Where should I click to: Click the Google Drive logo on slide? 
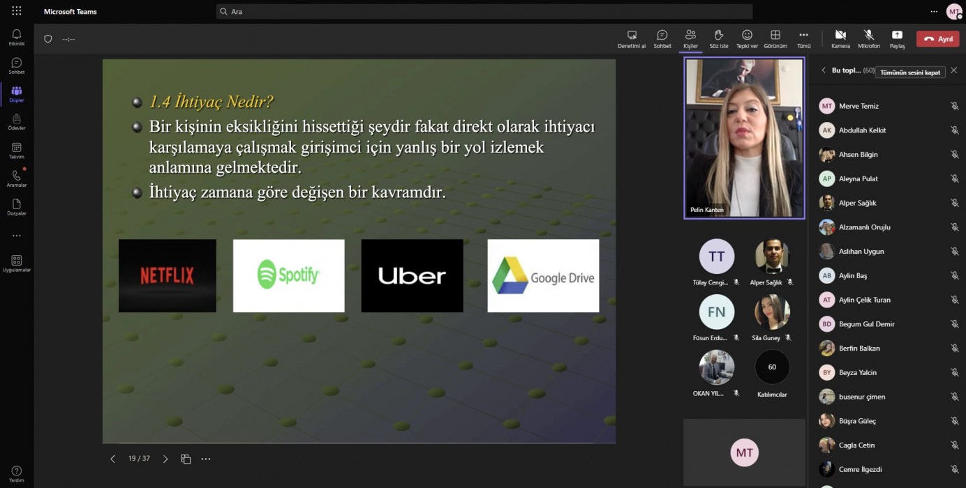click(543, 276)
